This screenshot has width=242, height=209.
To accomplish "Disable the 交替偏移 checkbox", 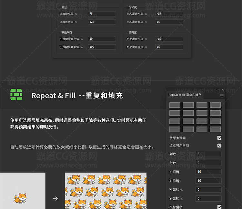I will [219, 207].
